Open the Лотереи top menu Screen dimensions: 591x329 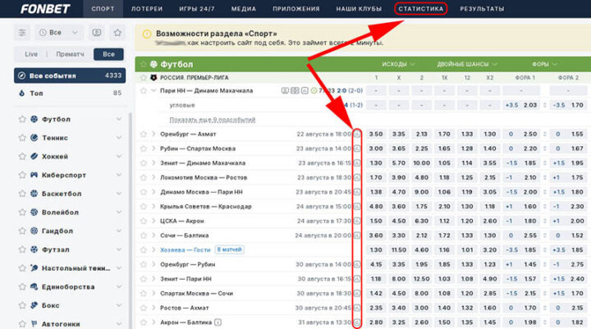147,9
